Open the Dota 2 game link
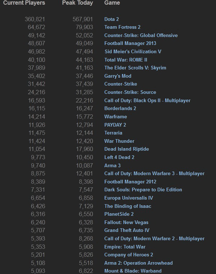The image size is (216, 274). tap(112, 19)
